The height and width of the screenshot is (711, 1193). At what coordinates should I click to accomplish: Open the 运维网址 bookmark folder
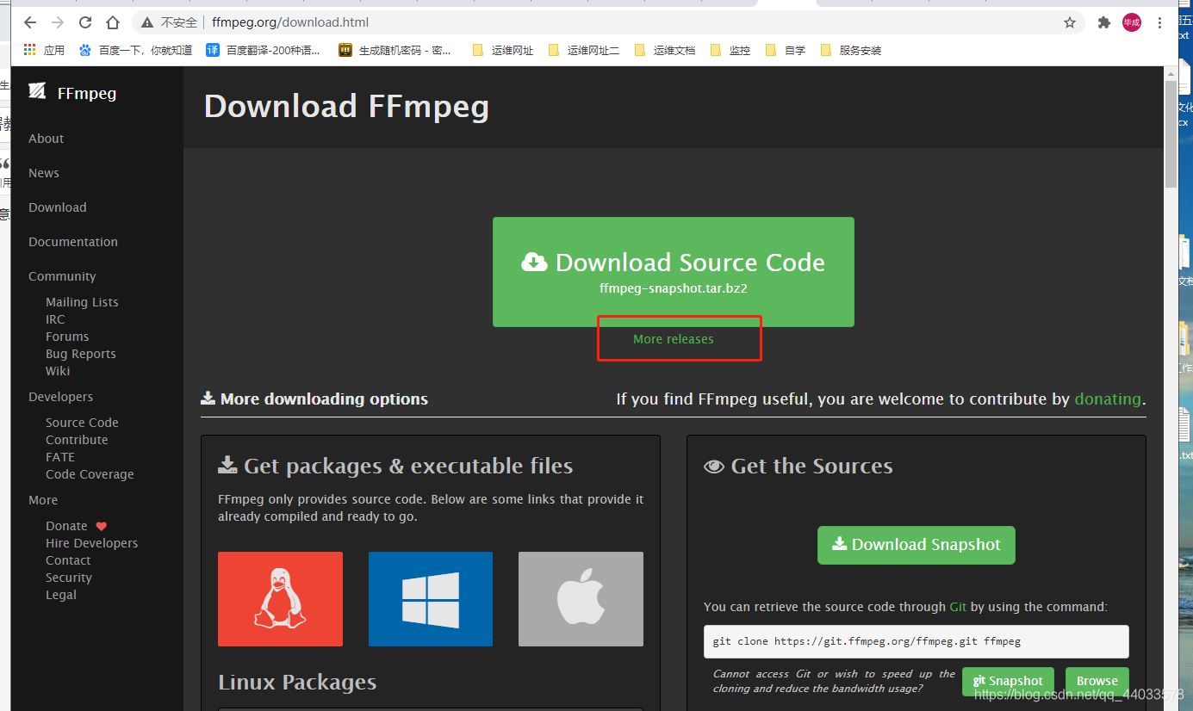(x=503, y=50)
